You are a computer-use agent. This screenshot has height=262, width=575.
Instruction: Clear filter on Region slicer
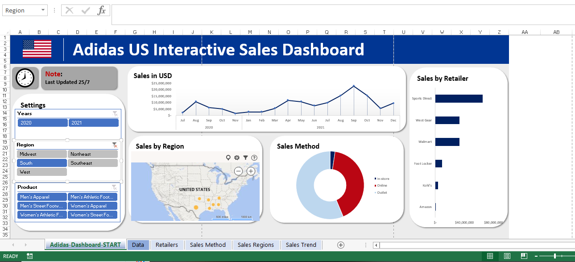coord(115,145)
